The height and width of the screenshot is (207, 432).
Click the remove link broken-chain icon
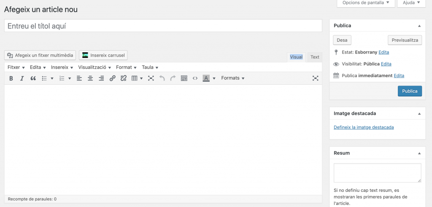[x=123, y=78]
